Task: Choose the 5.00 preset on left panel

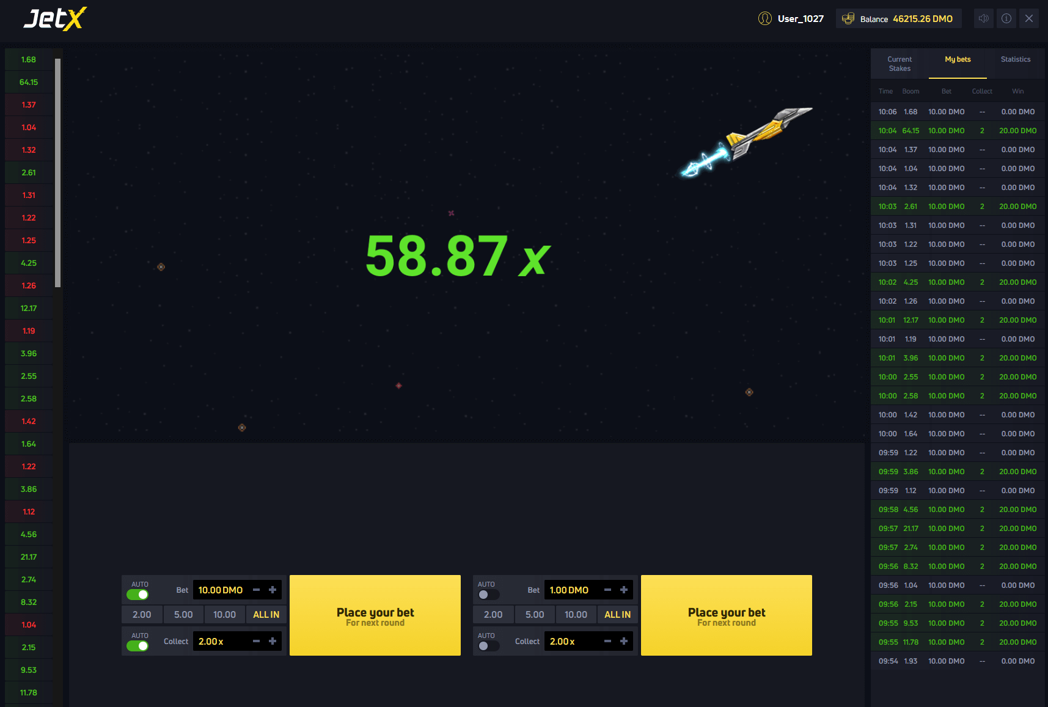Action: [x=183, y=615]
